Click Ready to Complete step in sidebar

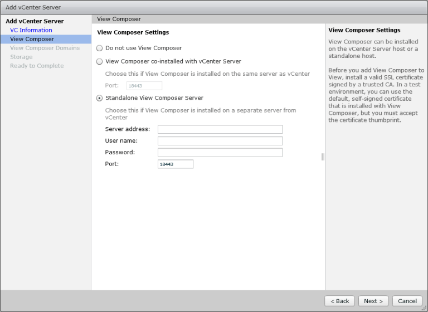click(x=37, y=66)
